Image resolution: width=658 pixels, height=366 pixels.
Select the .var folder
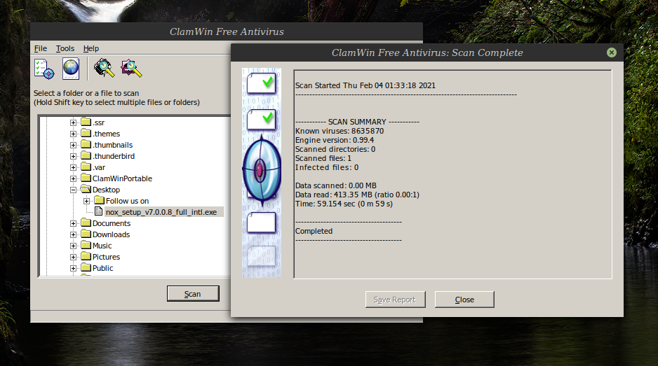coord(99,167)
